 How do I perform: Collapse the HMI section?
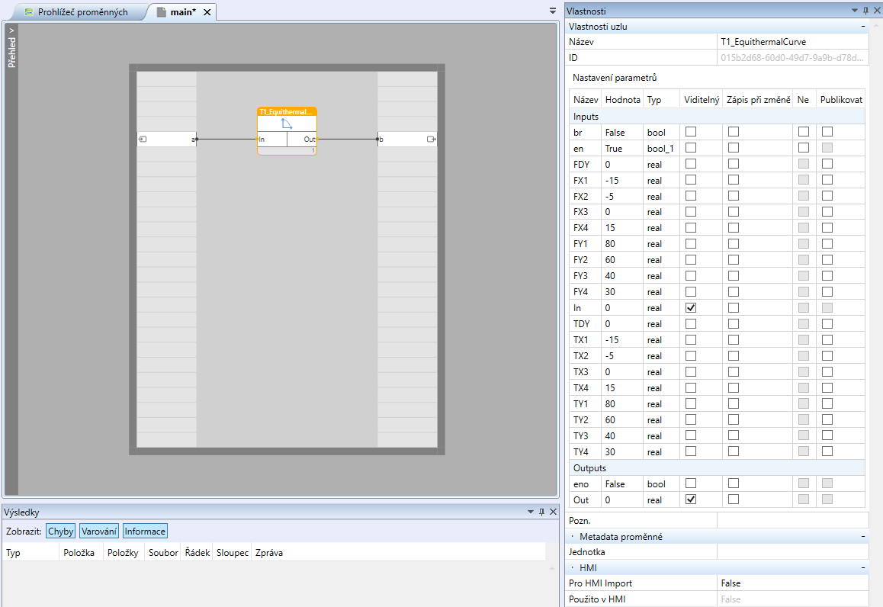pyautogui.click(x=862, y=567)
